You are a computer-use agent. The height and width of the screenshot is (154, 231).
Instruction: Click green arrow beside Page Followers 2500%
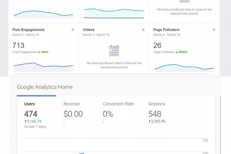point(176,52)
